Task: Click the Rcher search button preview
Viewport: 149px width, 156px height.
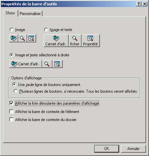Action: [x=75, y=41]
